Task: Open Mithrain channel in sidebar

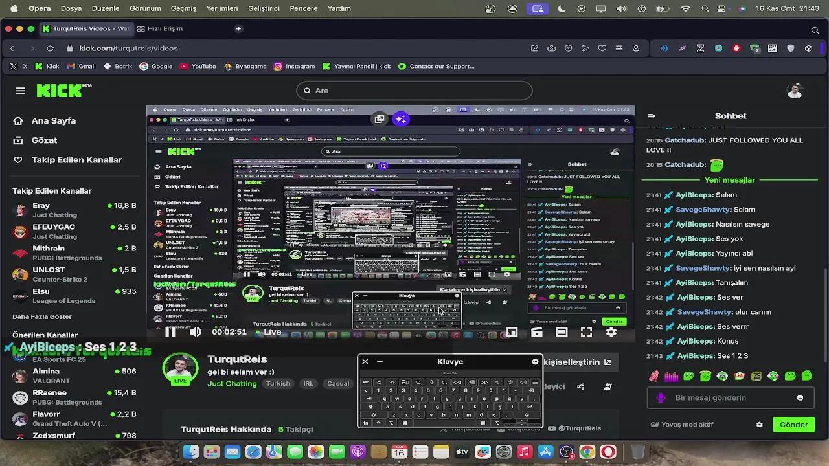Action: point(74,253)
